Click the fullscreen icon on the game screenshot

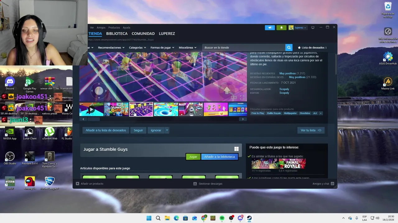[242, 98]
